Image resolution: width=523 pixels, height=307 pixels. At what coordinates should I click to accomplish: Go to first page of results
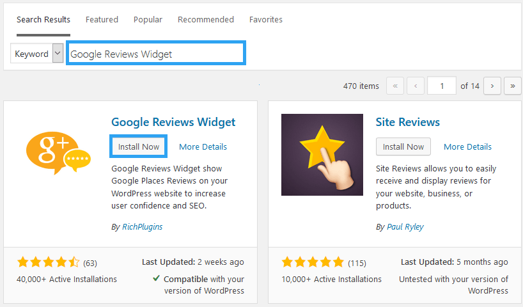coord(395,86)
